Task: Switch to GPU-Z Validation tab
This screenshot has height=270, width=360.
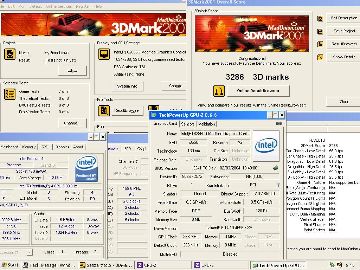Action: tap(207, 124)
